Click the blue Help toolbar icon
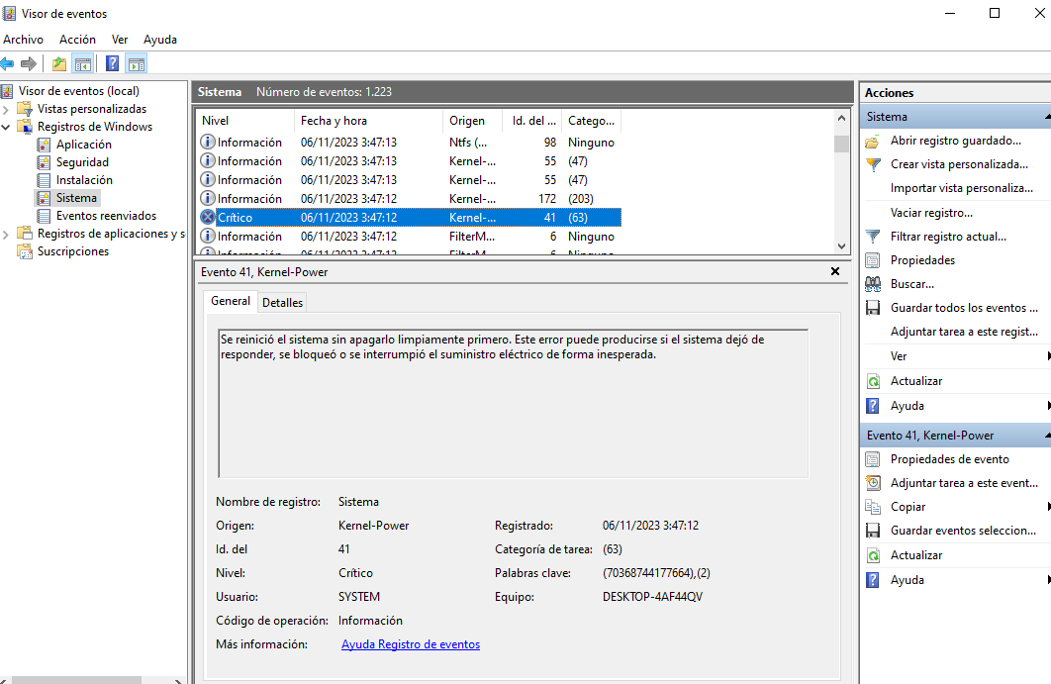 coord(112,64)
